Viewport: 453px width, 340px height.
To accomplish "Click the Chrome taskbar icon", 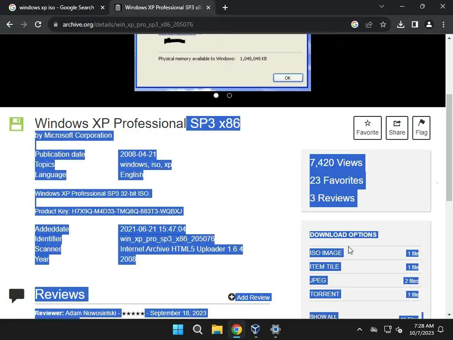I will (x=236, y=329).
